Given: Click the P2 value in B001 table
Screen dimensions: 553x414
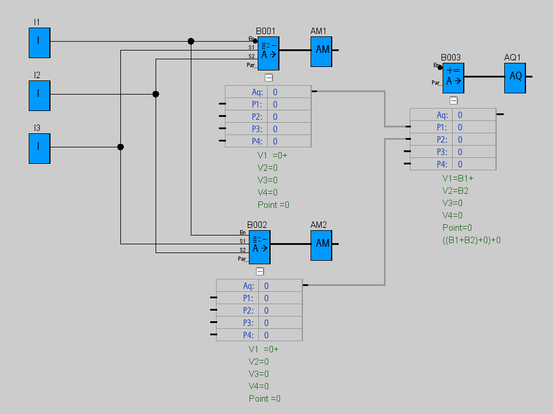Looking at the screenshot, I should [289, 117].
